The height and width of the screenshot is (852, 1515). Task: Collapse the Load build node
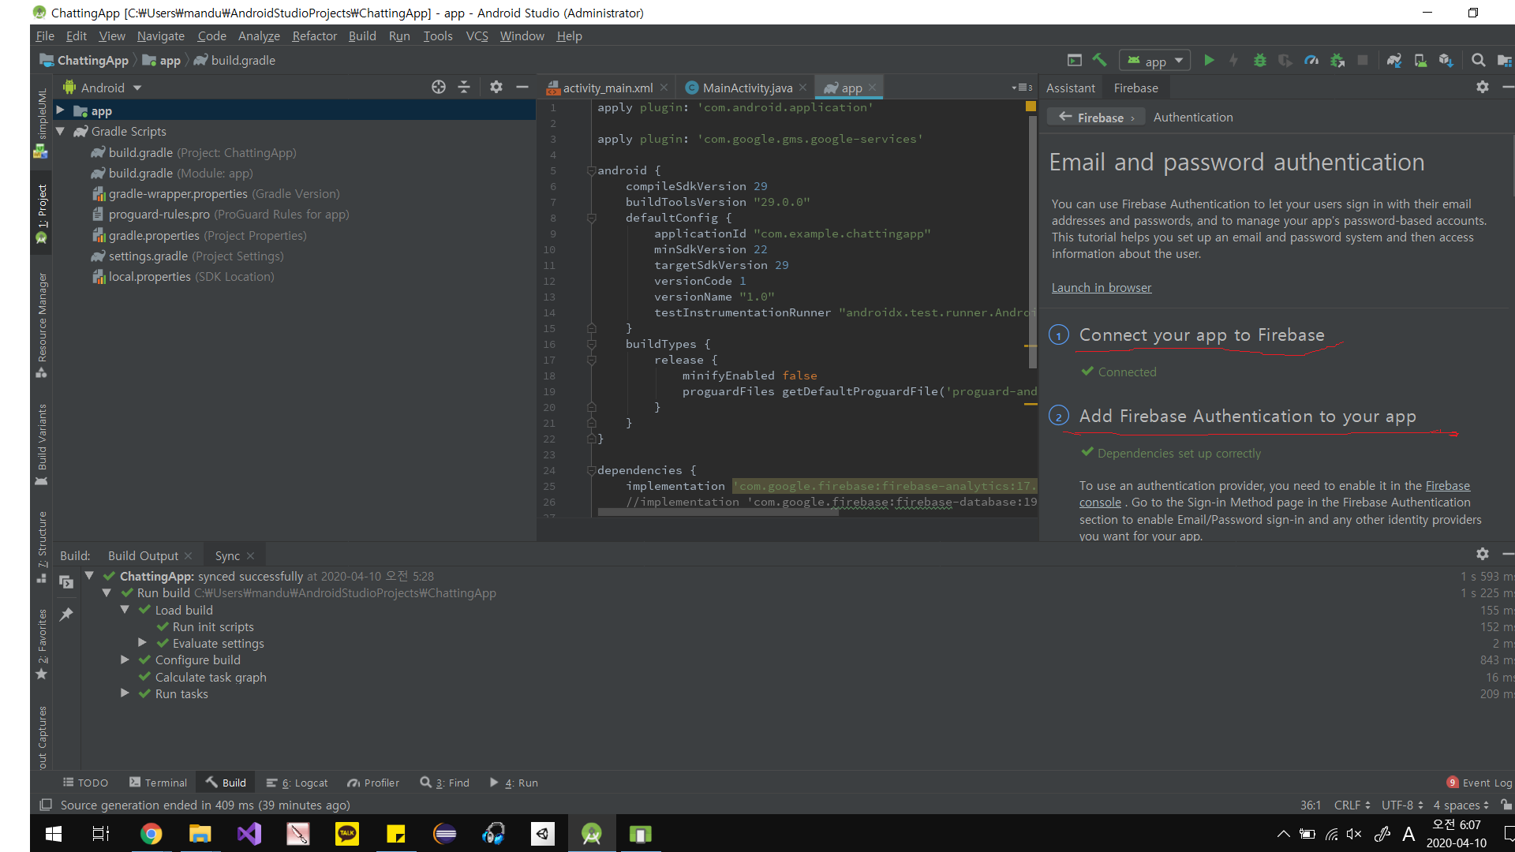[125, 610]
